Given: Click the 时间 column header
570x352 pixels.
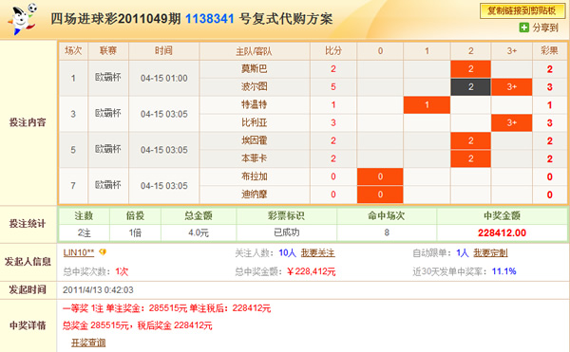Looking at the screenshot, I should click(163, 51).
